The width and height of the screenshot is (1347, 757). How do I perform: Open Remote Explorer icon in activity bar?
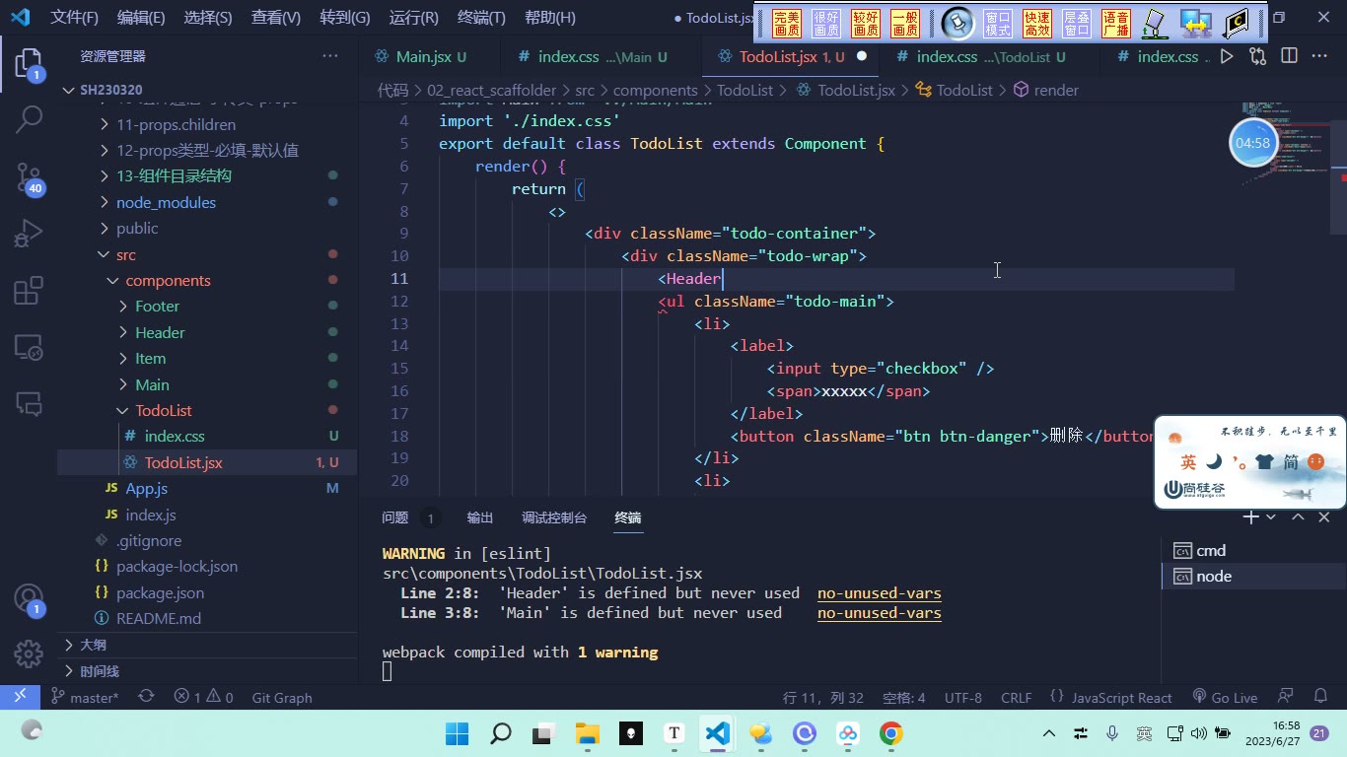tap(29, 347)
